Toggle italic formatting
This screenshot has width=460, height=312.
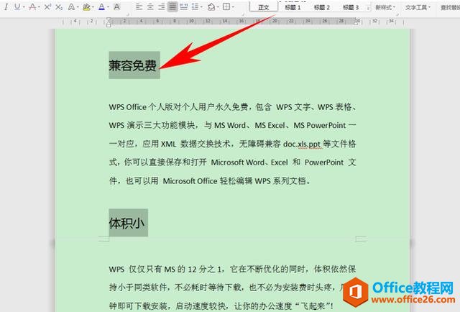click(6, 6)
